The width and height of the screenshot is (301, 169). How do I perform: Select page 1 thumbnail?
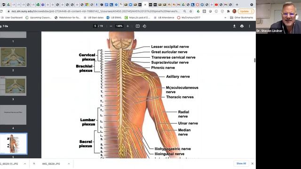point(13,35)
